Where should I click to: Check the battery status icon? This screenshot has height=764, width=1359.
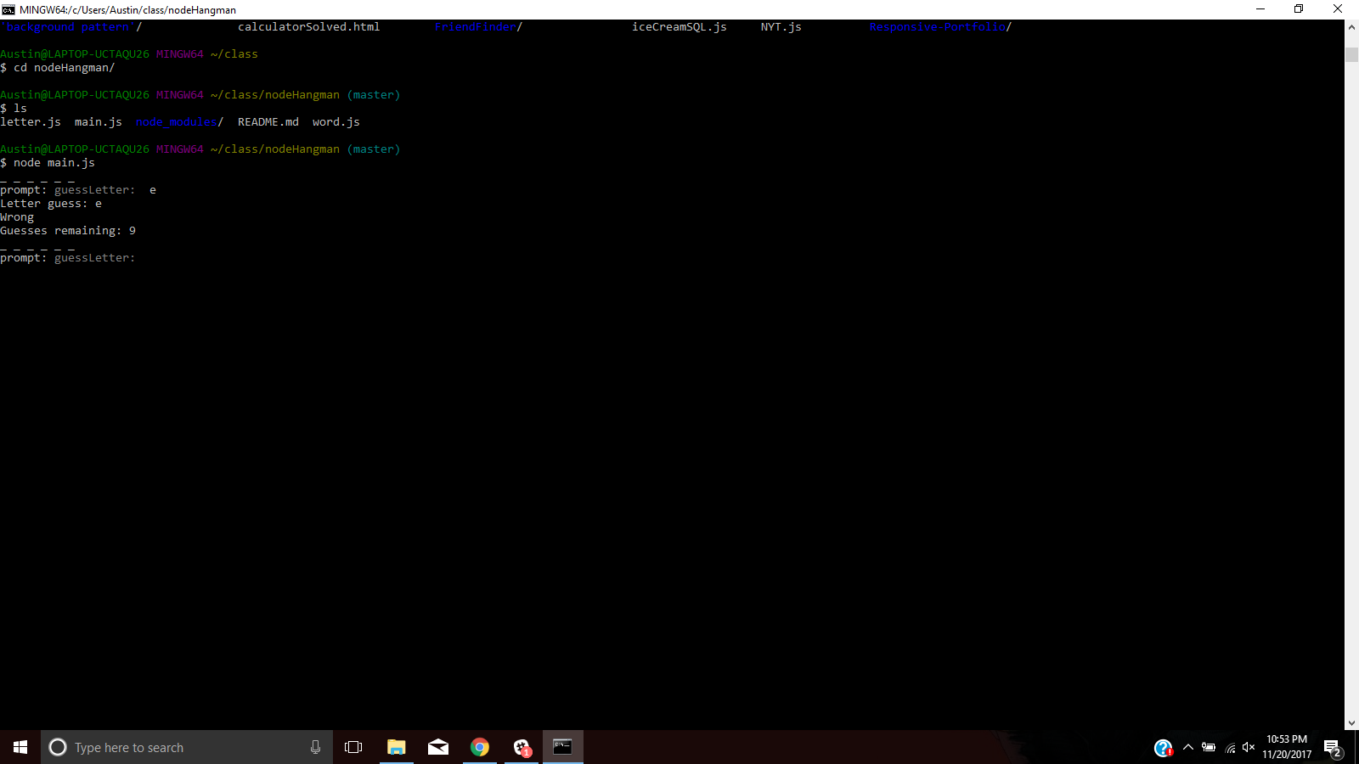click(1209, 747)
